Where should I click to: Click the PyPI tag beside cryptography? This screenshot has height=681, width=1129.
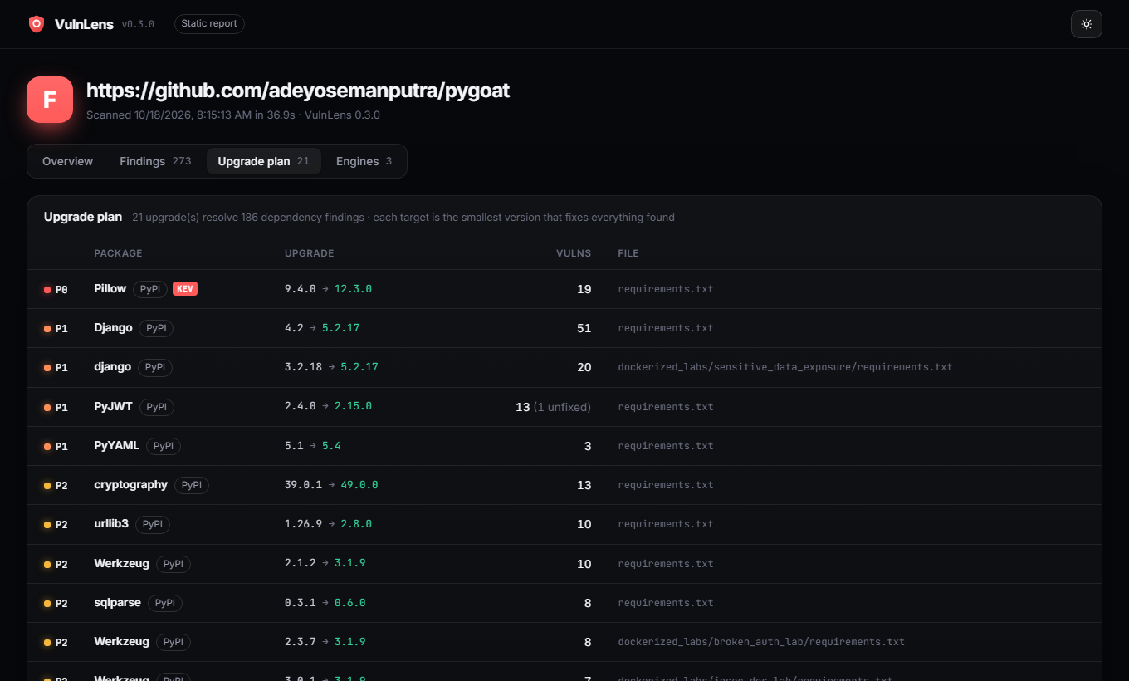point(192,485)
